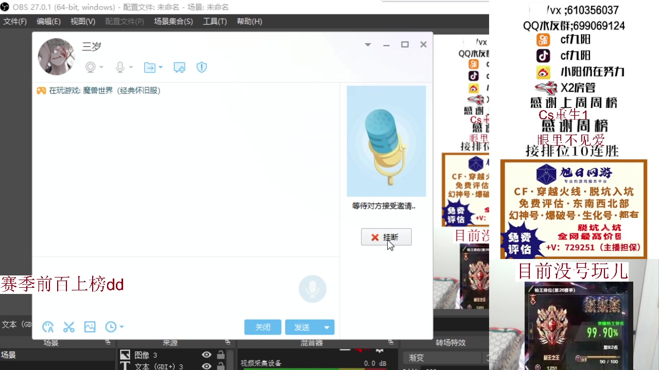Open OBS 视图(V) menu

click(83, 21)
